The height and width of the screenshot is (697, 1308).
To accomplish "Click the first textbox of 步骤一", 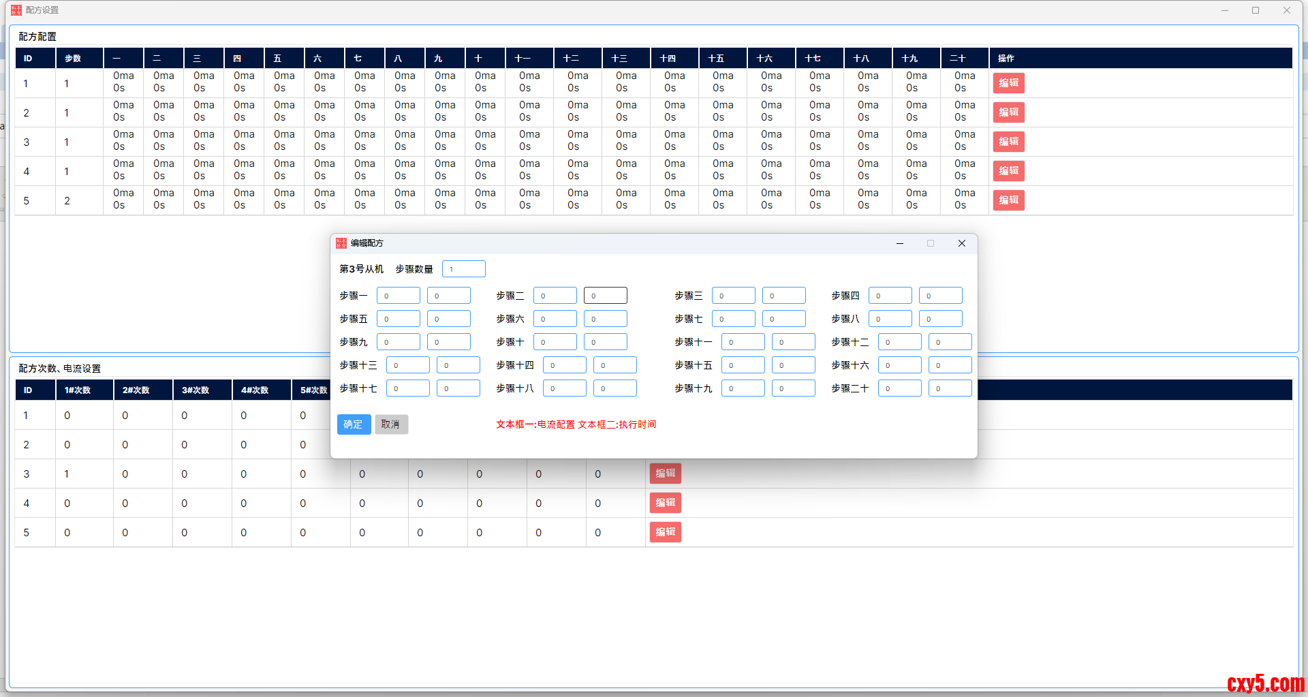I will 398,296.
